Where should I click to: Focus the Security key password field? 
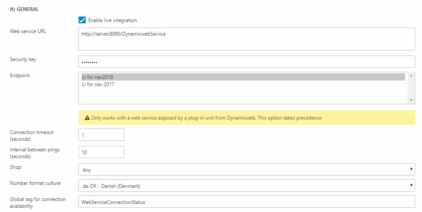pyautogui.click(x=246, y=62)
